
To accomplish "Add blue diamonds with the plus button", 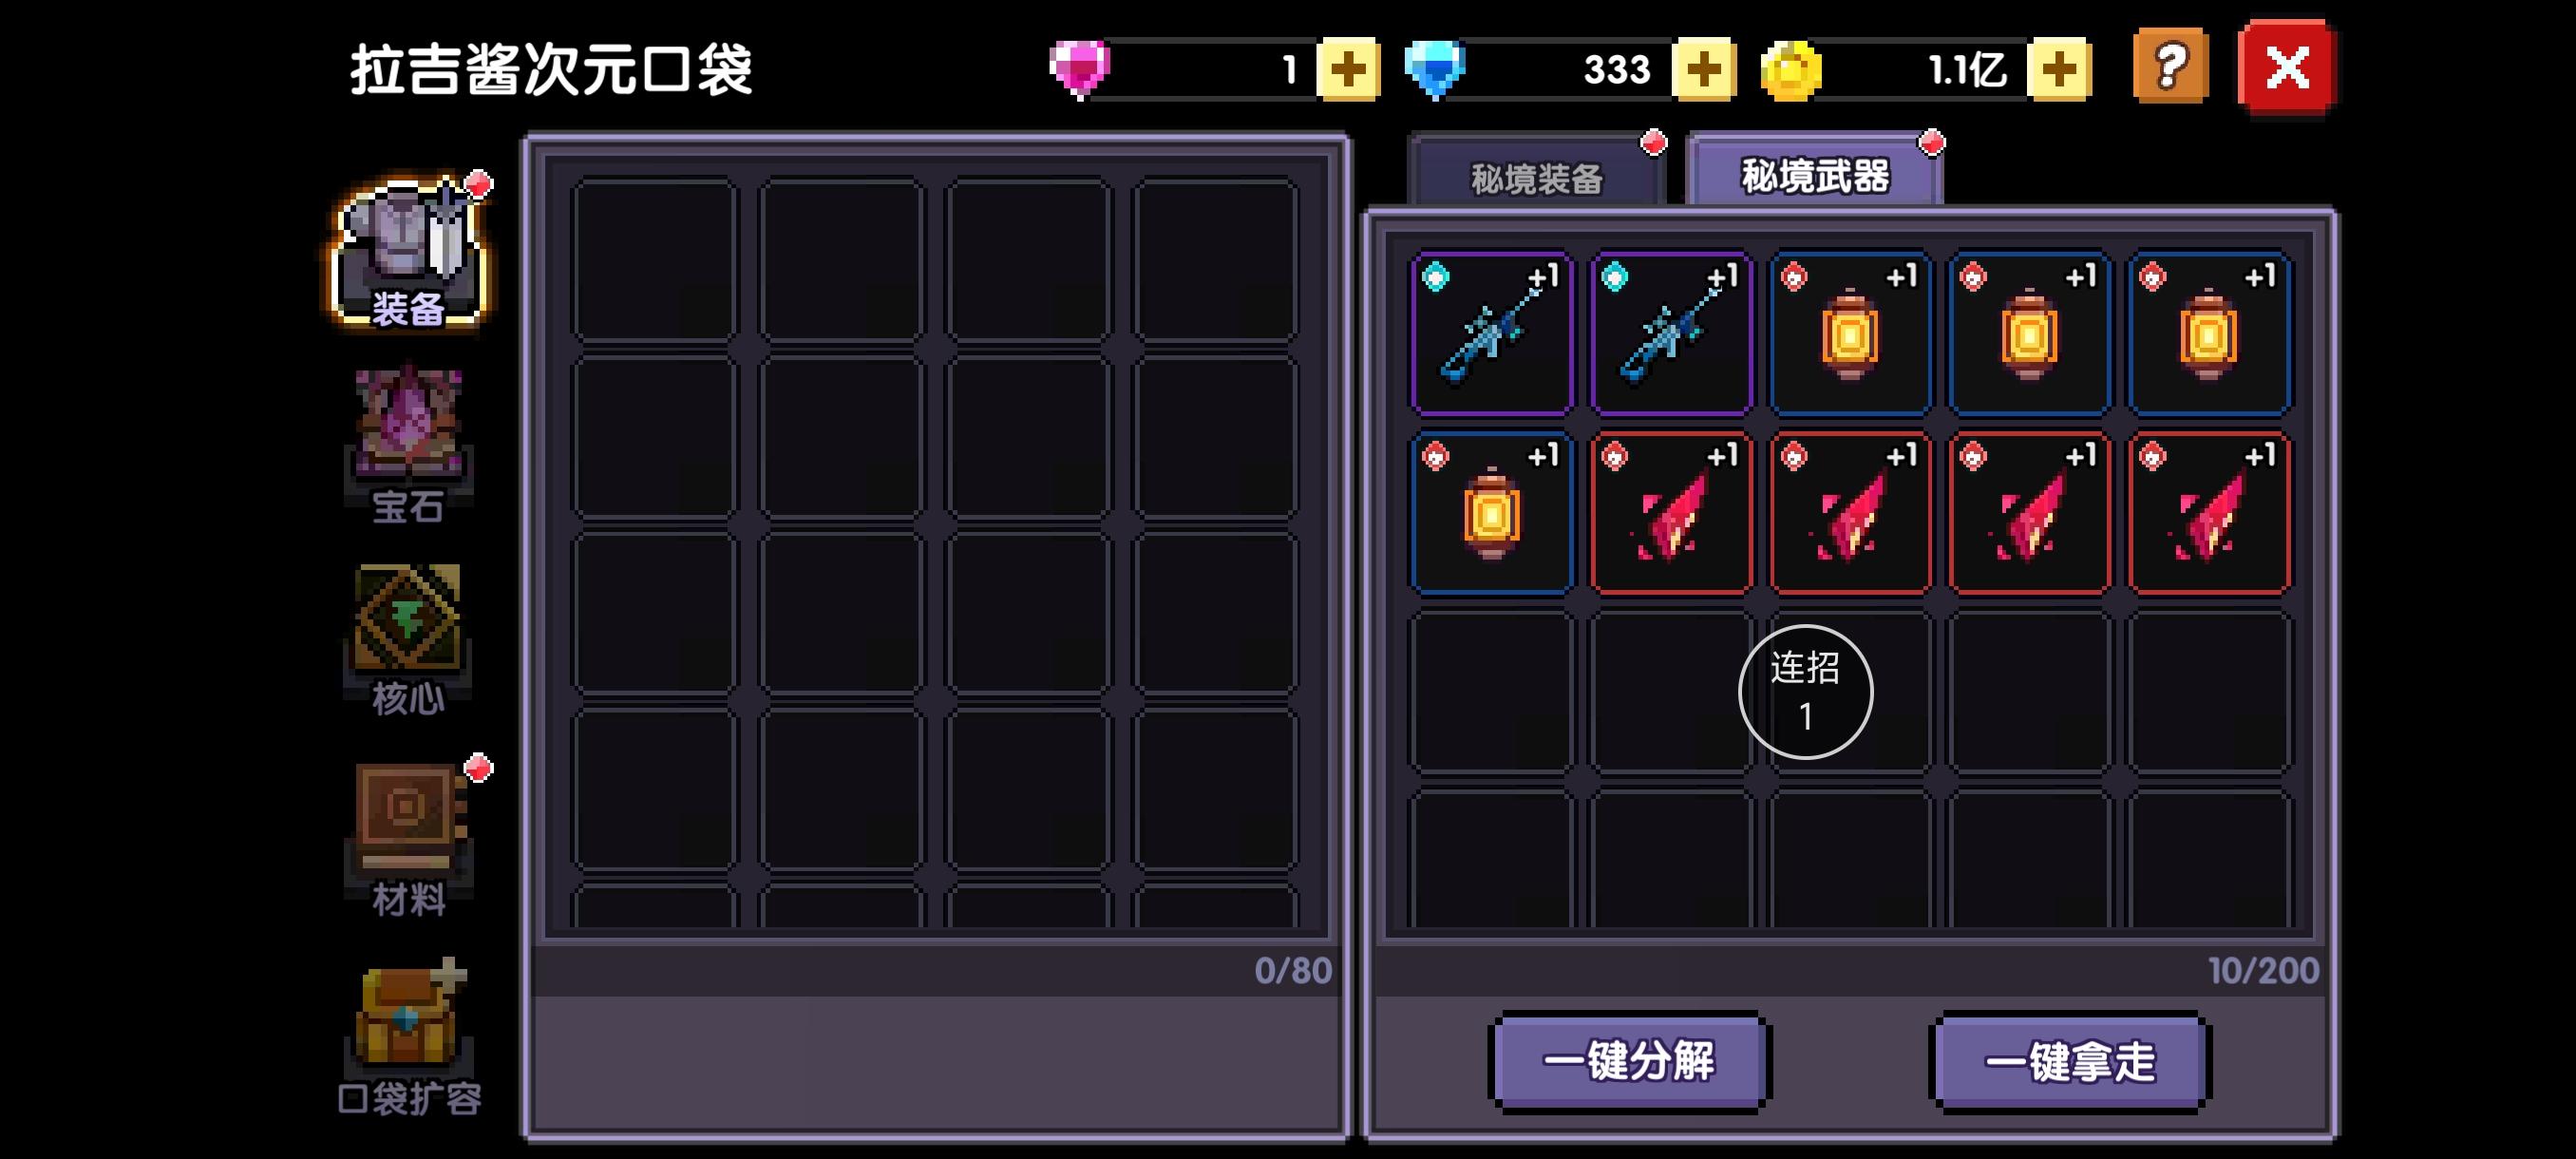I will coord(1704,69).
